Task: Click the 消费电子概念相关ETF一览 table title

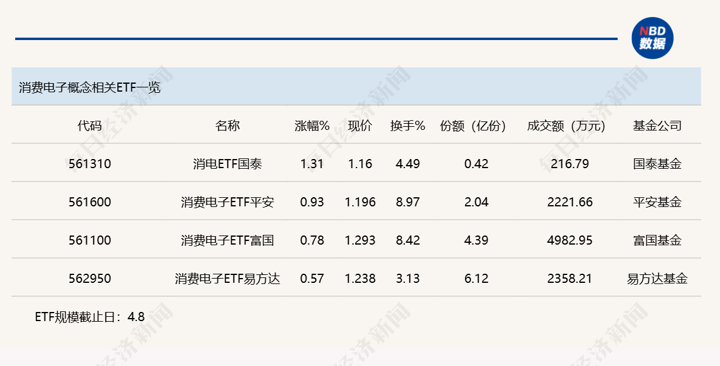Action: (90, 87)
